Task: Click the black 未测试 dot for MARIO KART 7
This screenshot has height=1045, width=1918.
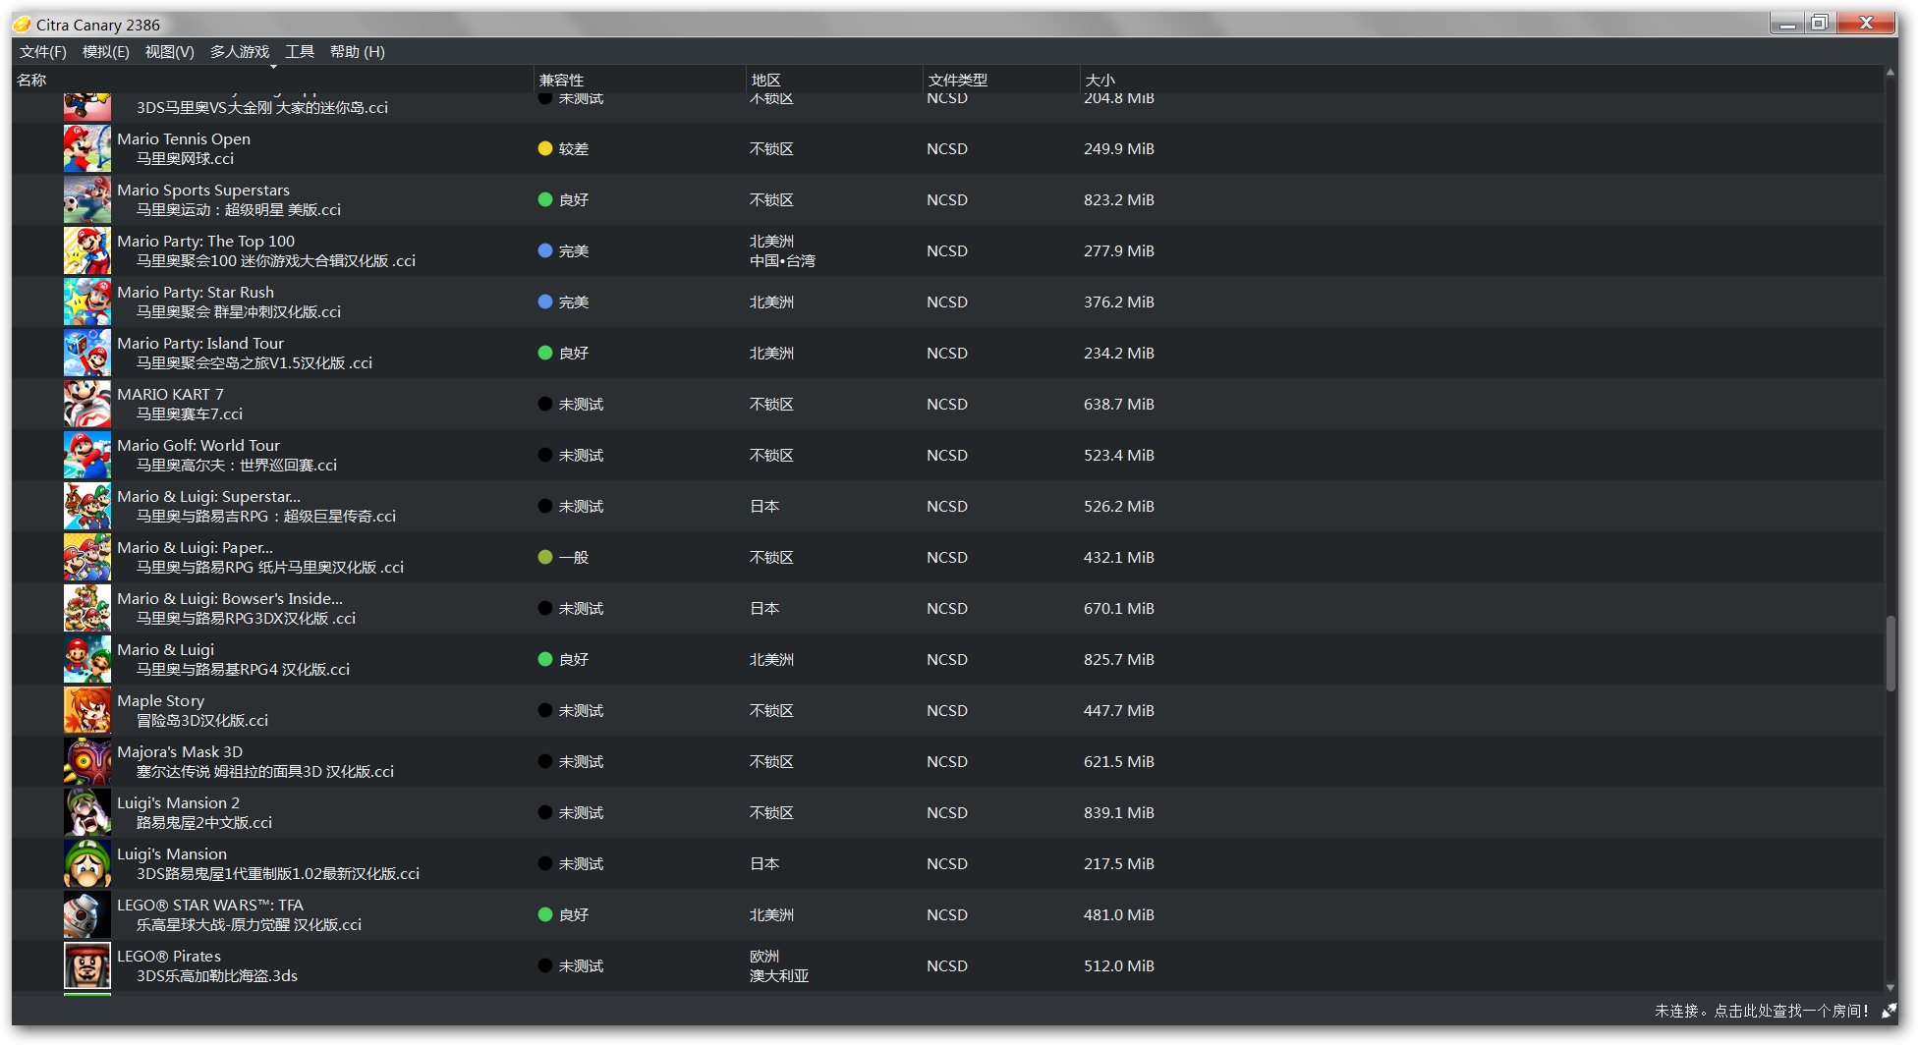Action: [x=545, y=404]
